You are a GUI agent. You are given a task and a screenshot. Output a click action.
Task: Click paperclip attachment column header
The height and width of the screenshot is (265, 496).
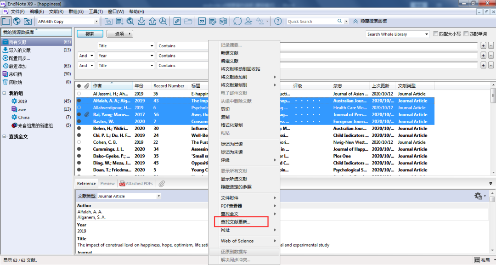[87, 86]
